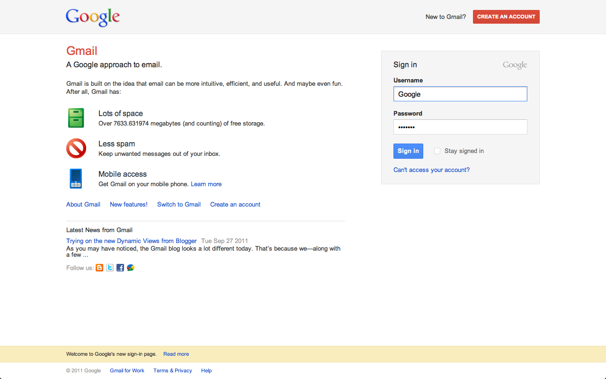Click the Welcome to Google's new sign-in page text
This screenshot has height=379, width=606.
click(x=111, y=354)
